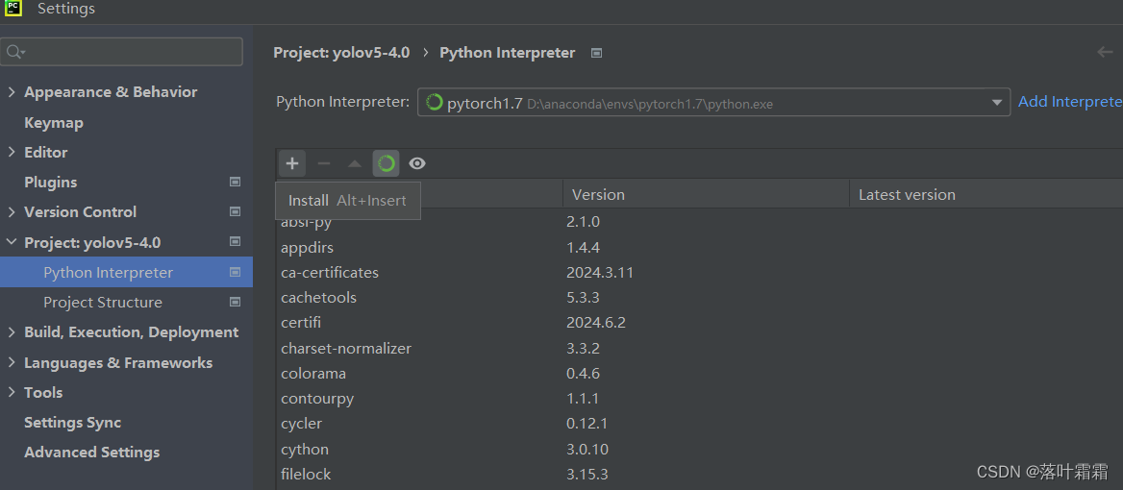Open the Keymap settings page

54,122
